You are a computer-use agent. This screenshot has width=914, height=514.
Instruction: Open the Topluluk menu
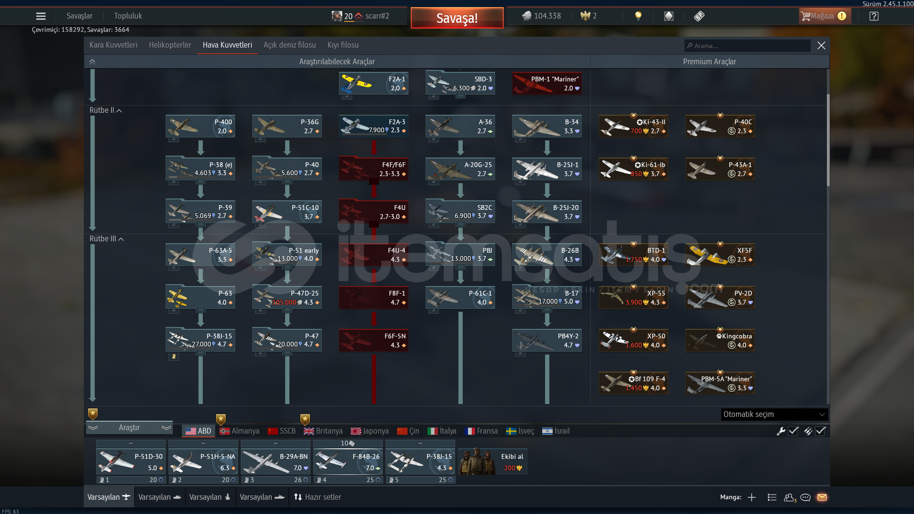point(128,16)
